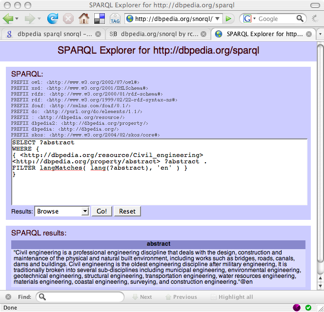The width and height of the screenshot is (324, 312).
Task: Click the search magnifier icon
Action: 300,19
